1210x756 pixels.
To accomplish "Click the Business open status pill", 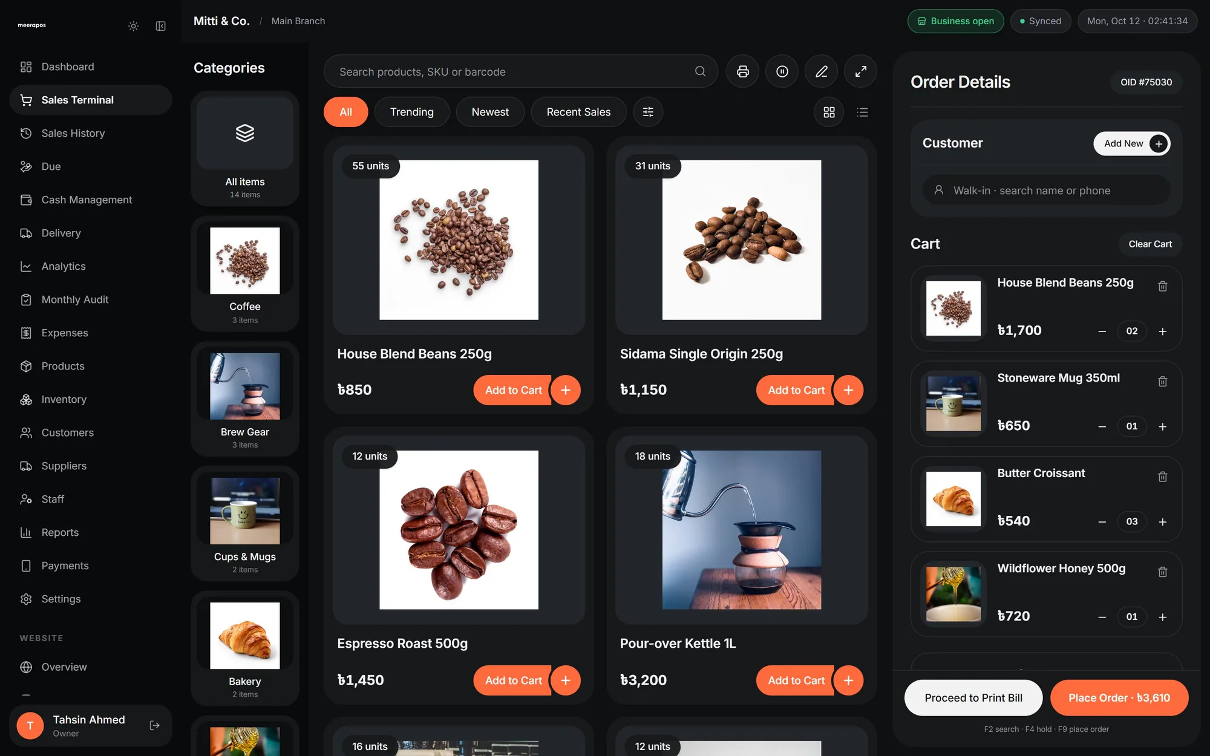I will (x=956, y=21).
